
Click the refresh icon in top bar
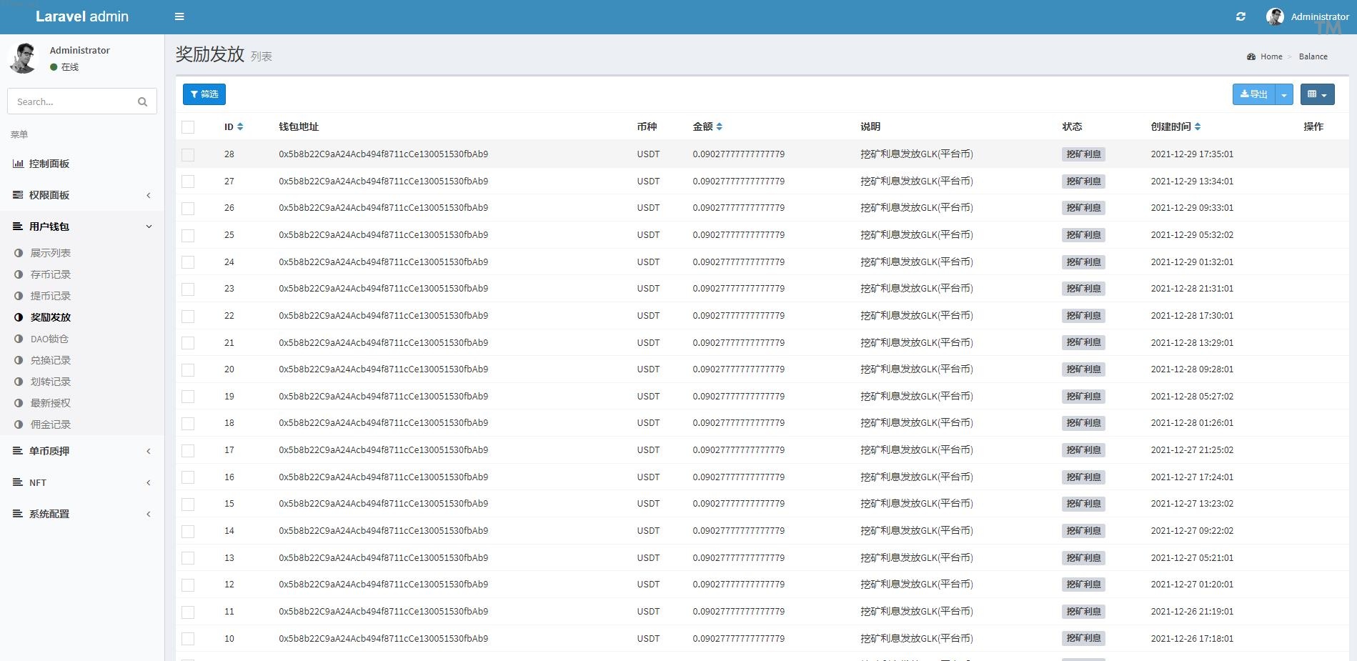(1241, 16)
